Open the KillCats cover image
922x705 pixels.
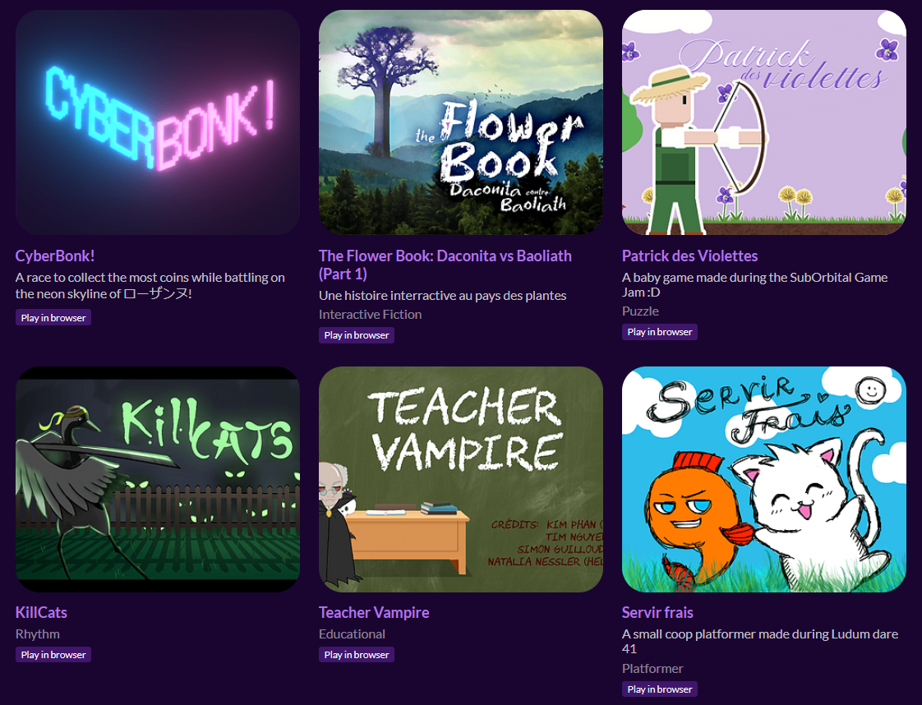pyautogui.click(x=158, y=479)
